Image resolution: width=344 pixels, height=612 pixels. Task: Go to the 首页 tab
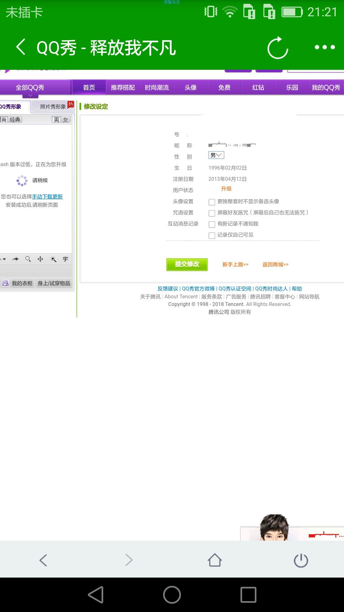coord(89,87)
